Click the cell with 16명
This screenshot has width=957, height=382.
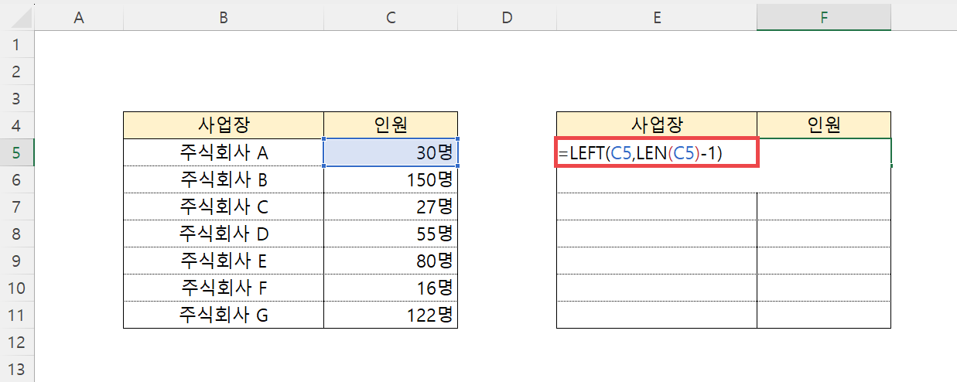(391, 288)
